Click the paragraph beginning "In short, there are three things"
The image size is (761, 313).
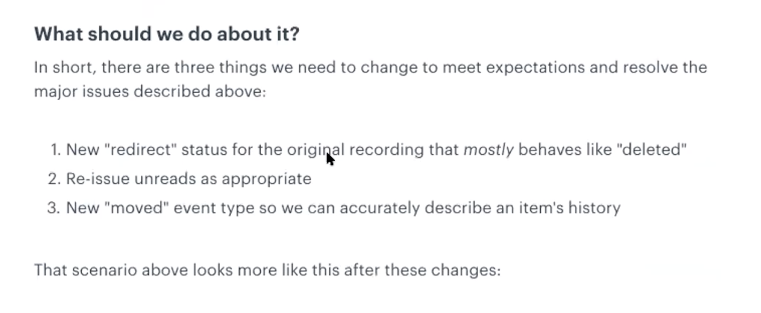[371, 79]
